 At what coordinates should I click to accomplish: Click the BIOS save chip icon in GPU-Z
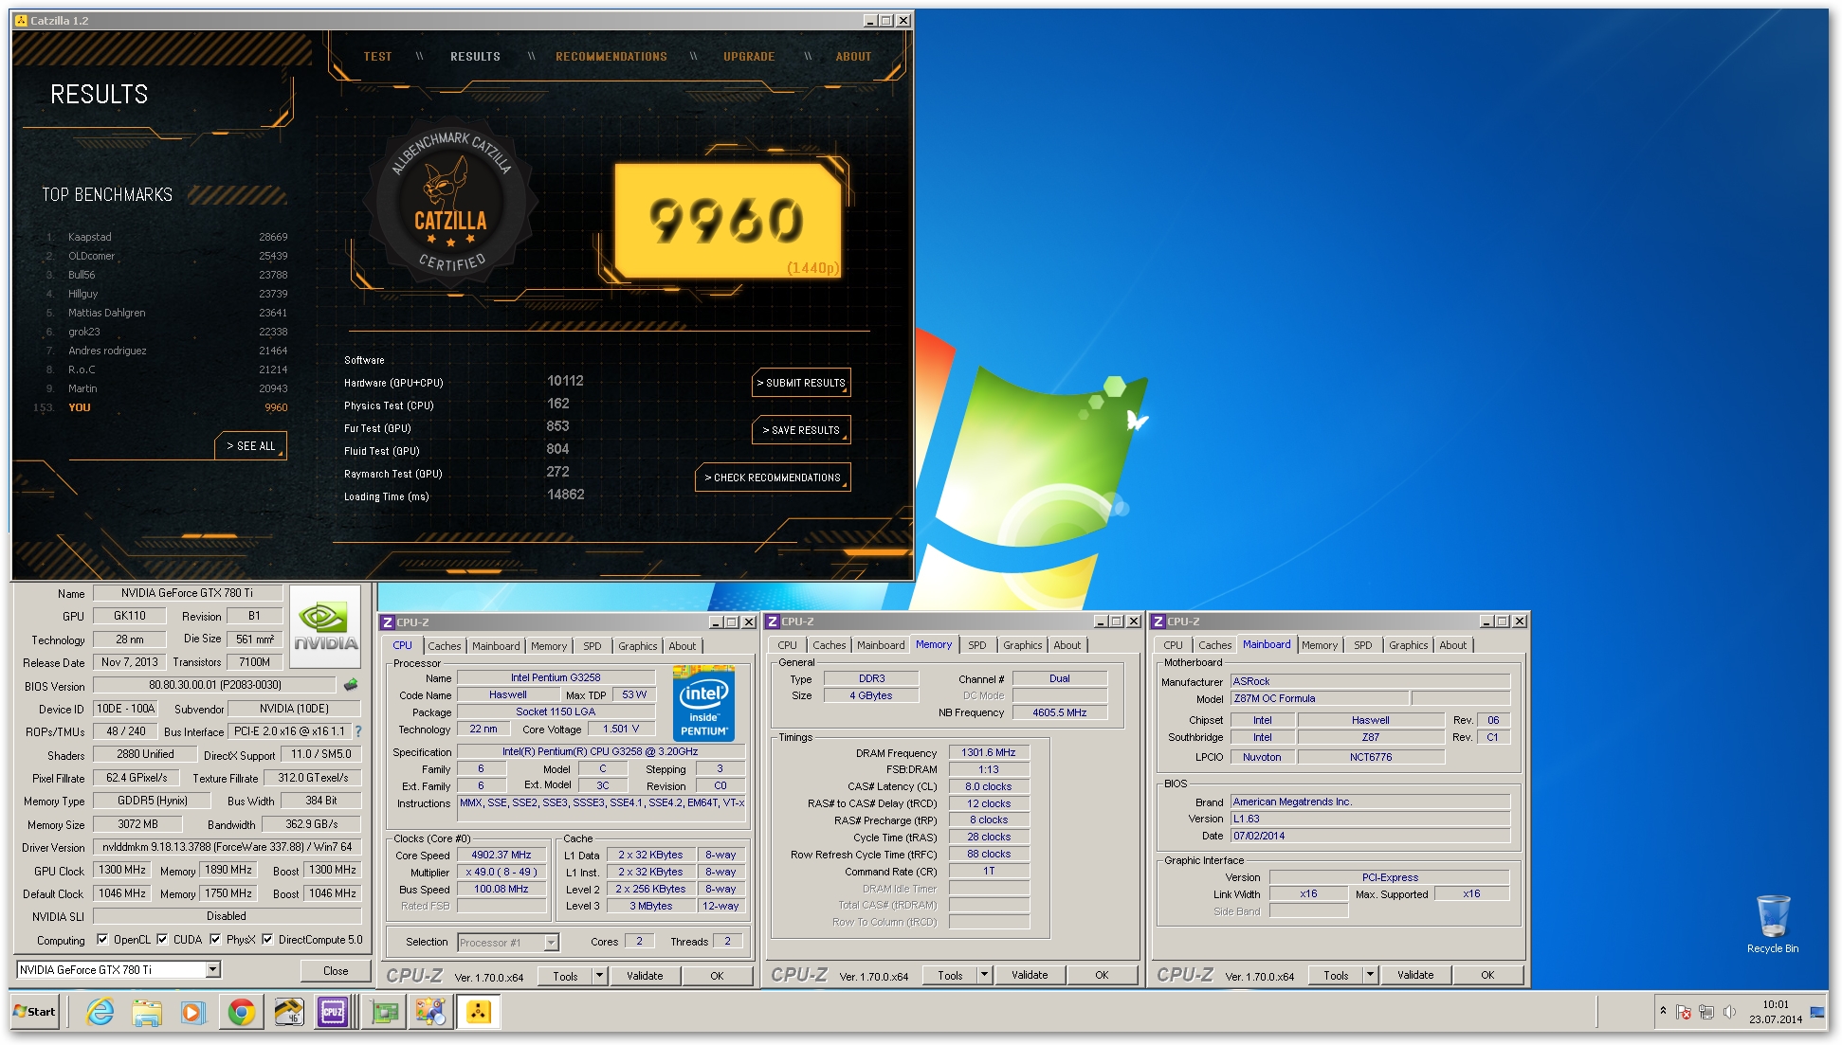coord(351,684)
